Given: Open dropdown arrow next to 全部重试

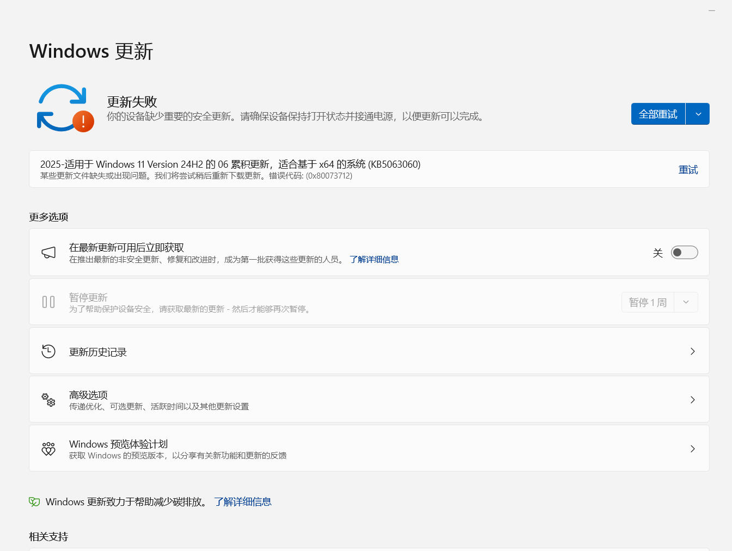Looking at the screenshot, I should 698,114.
